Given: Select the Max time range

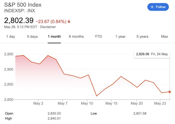Looking at the screenshot, I should (164, 37).
